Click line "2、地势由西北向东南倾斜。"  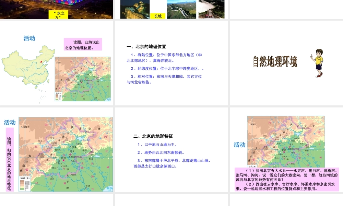point(161,152)
